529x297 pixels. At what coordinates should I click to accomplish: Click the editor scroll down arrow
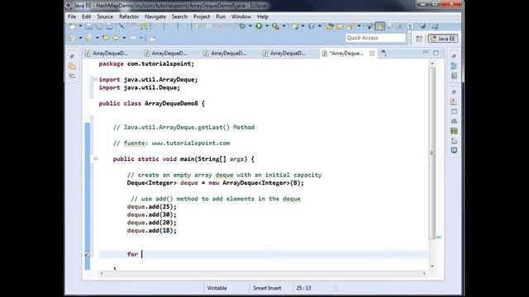432,266
